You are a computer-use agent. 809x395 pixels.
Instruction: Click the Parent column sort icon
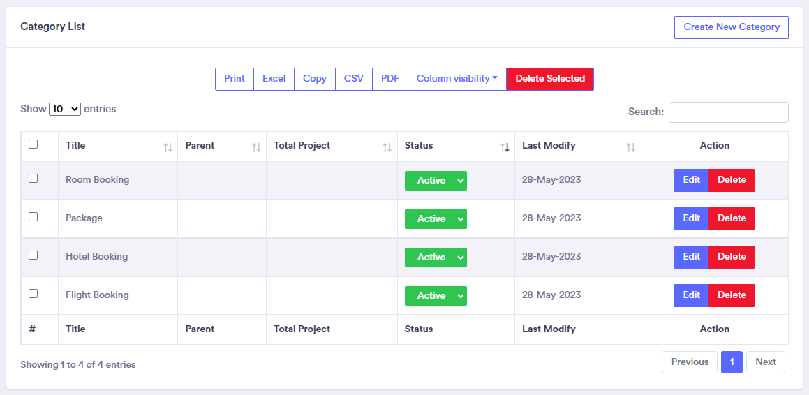tap(256, 147)
